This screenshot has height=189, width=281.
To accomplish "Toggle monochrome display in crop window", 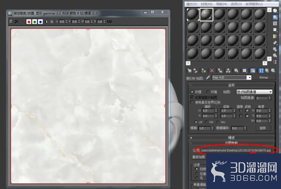I will pyautogui.click(x=52, y=22).
